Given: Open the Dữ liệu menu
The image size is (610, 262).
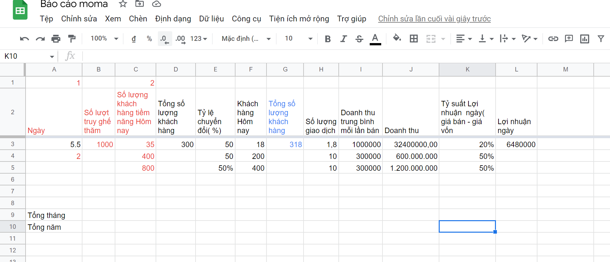Looking at the screenshot, I should point(211,19).
